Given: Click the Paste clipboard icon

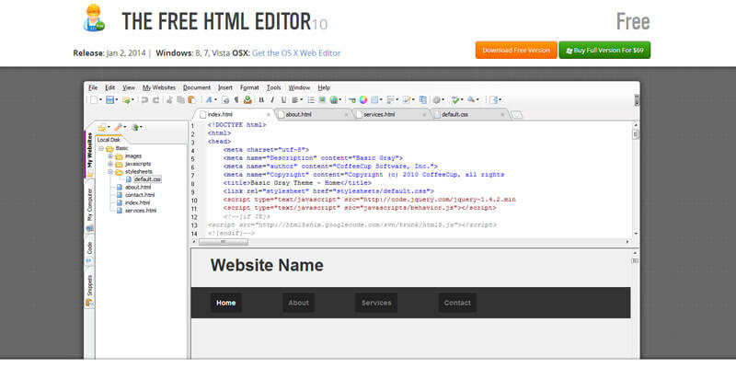Looking at the screenshot, I should 191,99.
